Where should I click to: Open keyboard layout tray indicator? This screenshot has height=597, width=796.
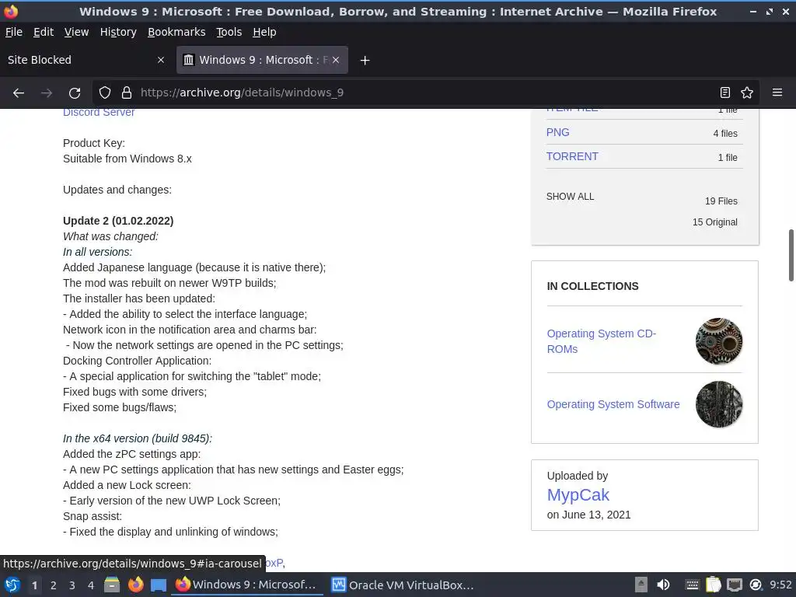pyautogui.click(x=691, y=585)
